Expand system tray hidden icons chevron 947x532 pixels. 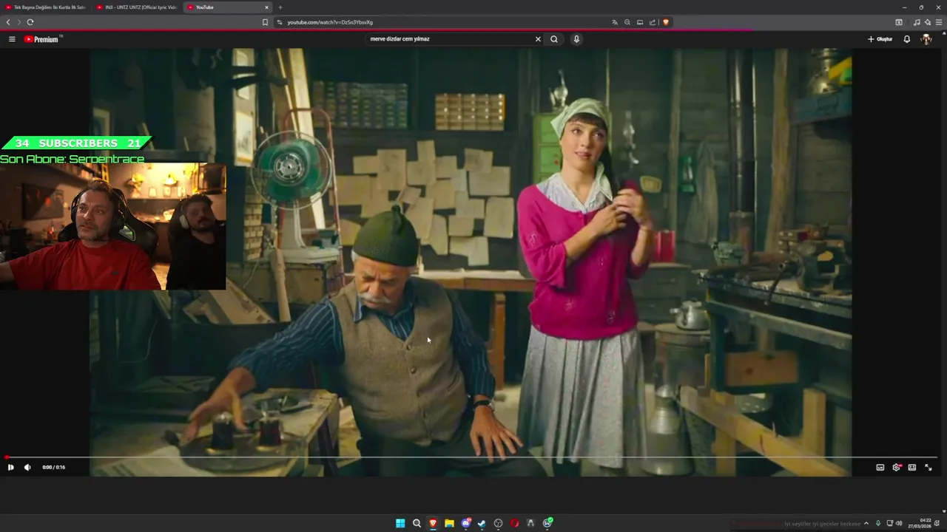(x=866, y=523)
